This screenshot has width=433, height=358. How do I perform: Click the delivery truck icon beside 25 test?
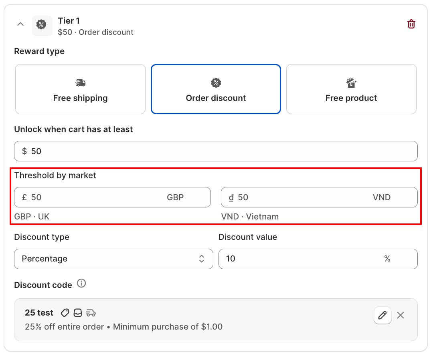pyautogui.click(x=91, y=313)
